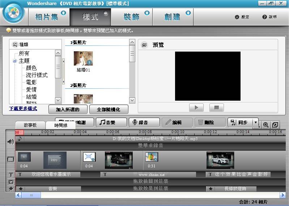
Task: Click the 刪除 trash button
Action: [x=210, y=122]
